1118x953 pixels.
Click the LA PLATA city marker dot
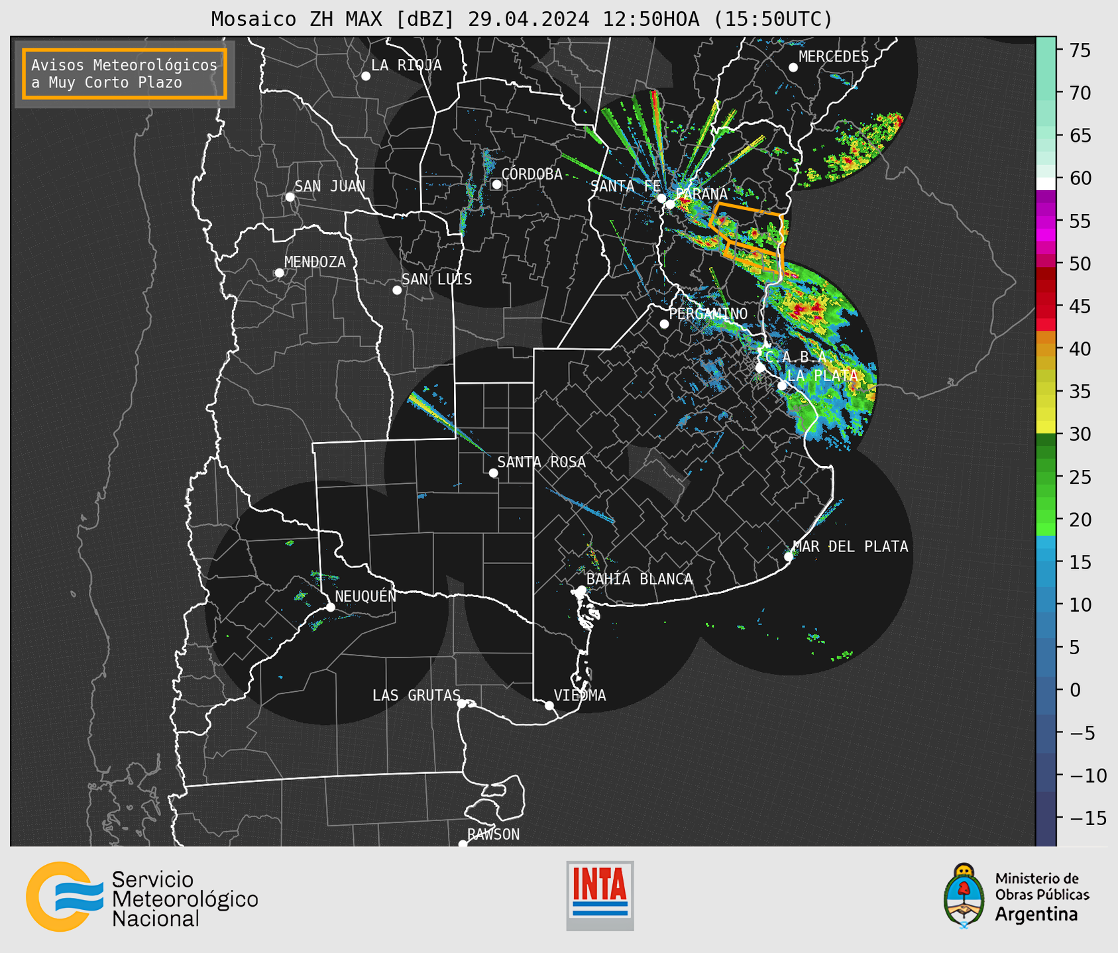[x=782, y=386]
